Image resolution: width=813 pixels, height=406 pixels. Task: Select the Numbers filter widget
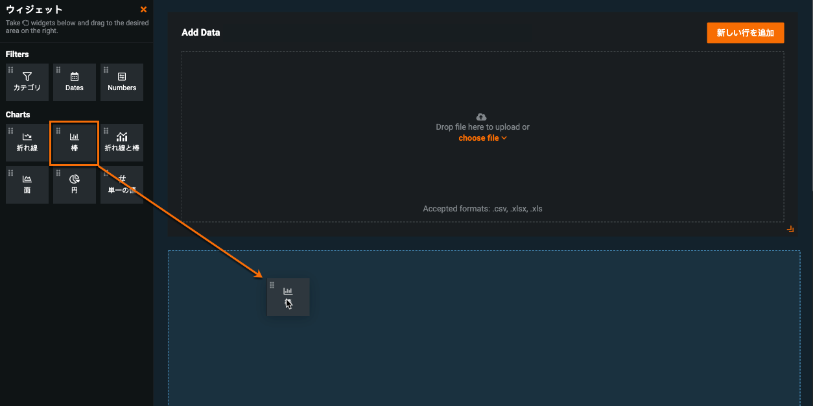pos(122,82)
